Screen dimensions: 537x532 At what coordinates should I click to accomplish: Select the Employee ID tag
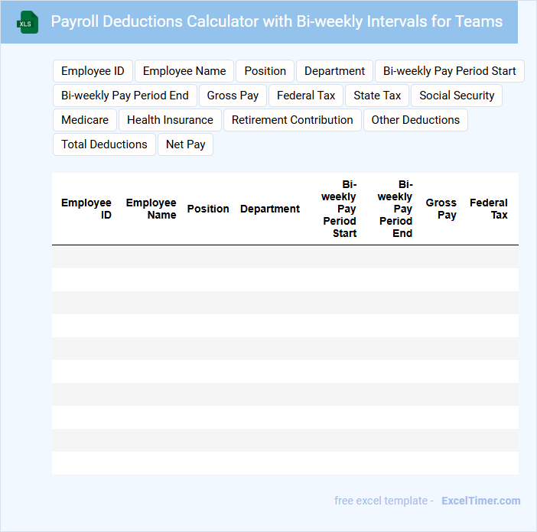click(93, 71)
